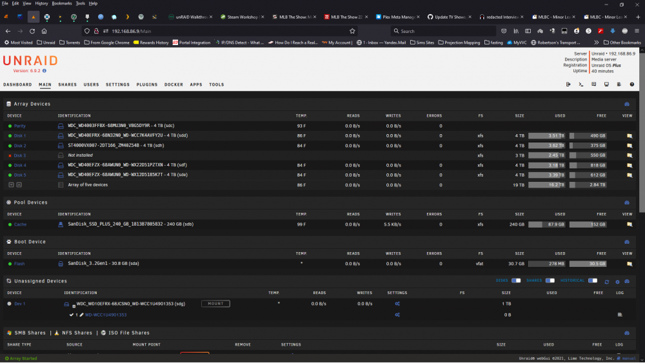Refresh Unassigned Devices with the refresh icon

[607, 282]
